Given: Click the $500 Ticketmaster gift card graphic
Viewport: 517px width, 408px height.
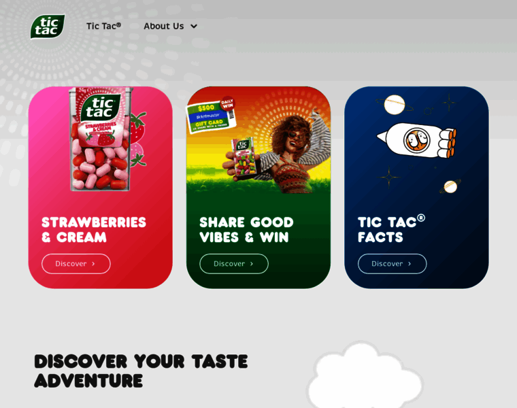Looking at the screenshot, I should point(211,116).
